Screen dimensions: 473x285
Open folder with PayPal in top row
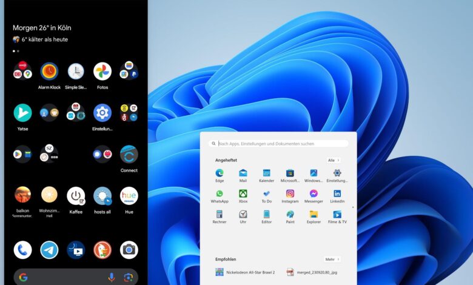(x=129, y=70)
